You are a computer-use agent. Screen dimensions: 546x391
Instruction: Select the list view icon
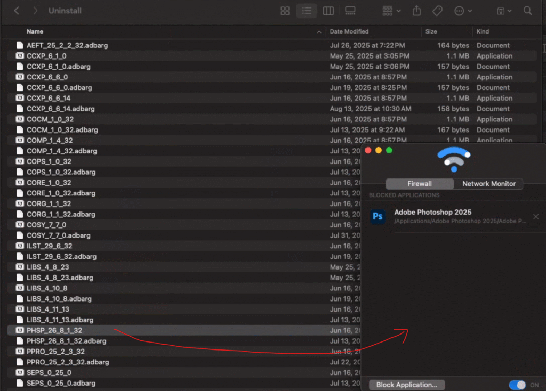point(307,11)
